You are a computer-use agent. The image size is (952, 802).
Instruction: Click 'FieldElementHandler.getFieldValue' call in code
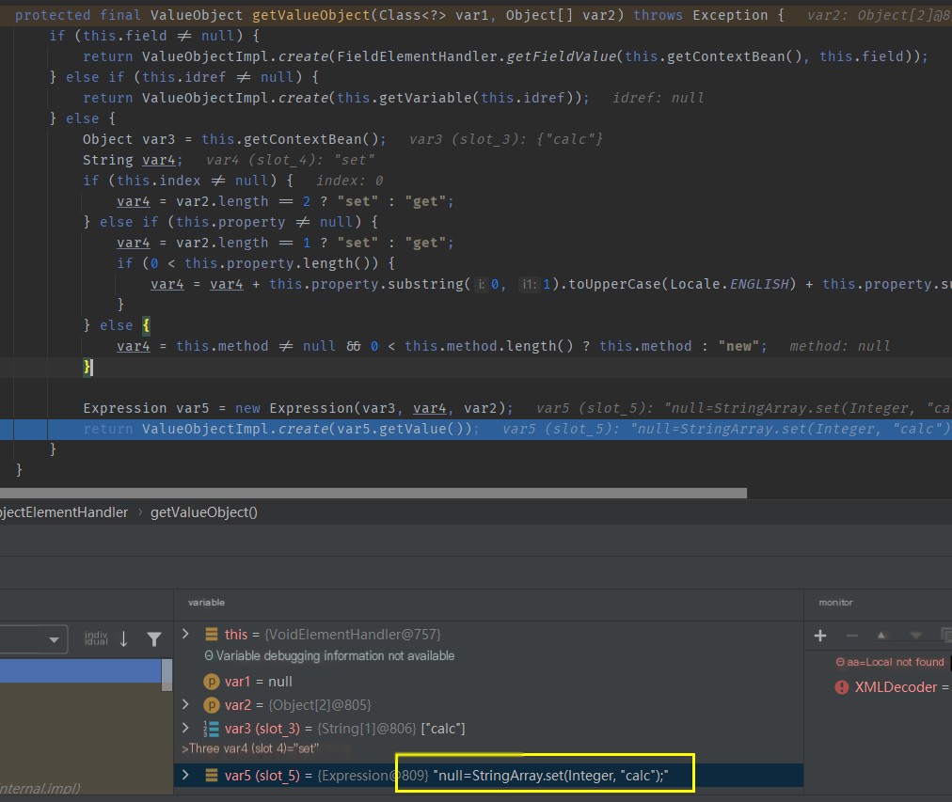477,56
